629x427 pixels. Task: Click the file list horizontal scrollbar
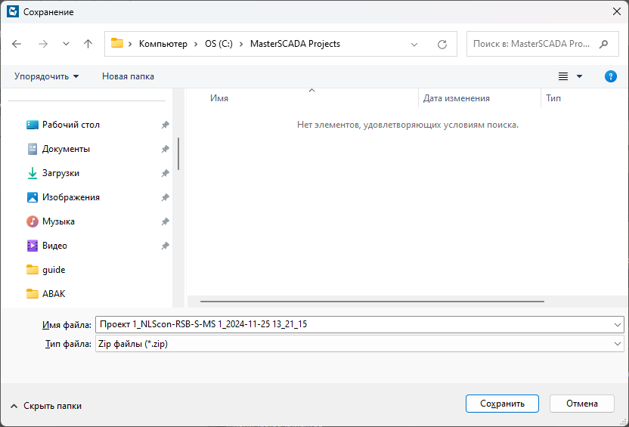(372, 301)
